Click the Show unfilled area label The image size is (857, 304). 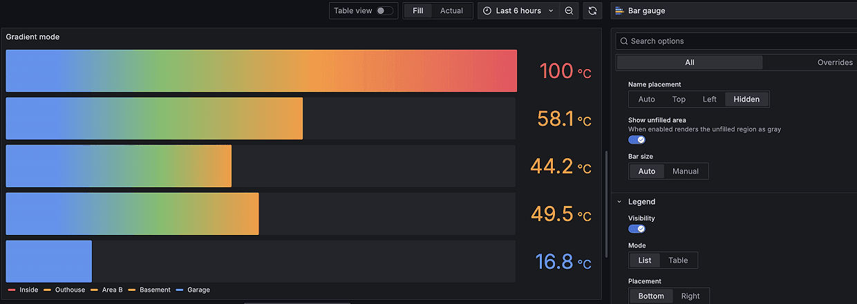(657, 120)
